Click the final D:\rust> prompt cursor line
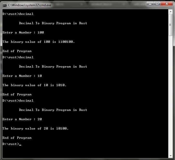 [12, 144]
